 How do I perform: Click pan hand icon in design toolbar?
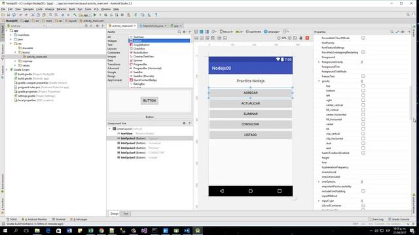[x=301, y=38]
